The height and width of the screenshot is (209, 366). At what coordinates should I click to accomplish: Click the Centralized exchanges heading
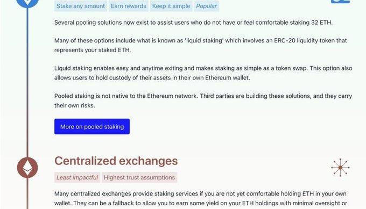(x=116, y=161)
